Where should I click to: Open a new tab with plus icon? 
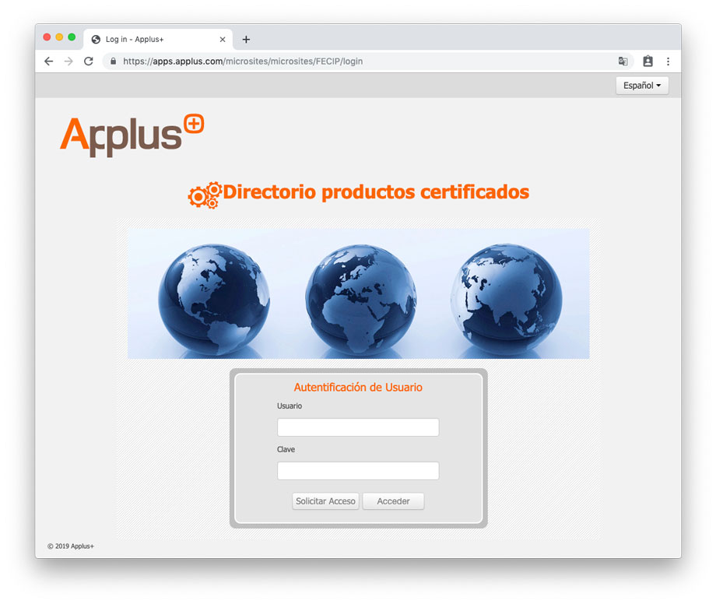tap(246, 39)
